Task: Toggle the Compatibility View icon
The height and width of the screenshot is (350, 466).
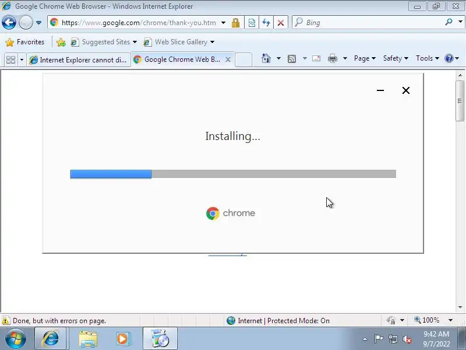Action: pos(252,23)
